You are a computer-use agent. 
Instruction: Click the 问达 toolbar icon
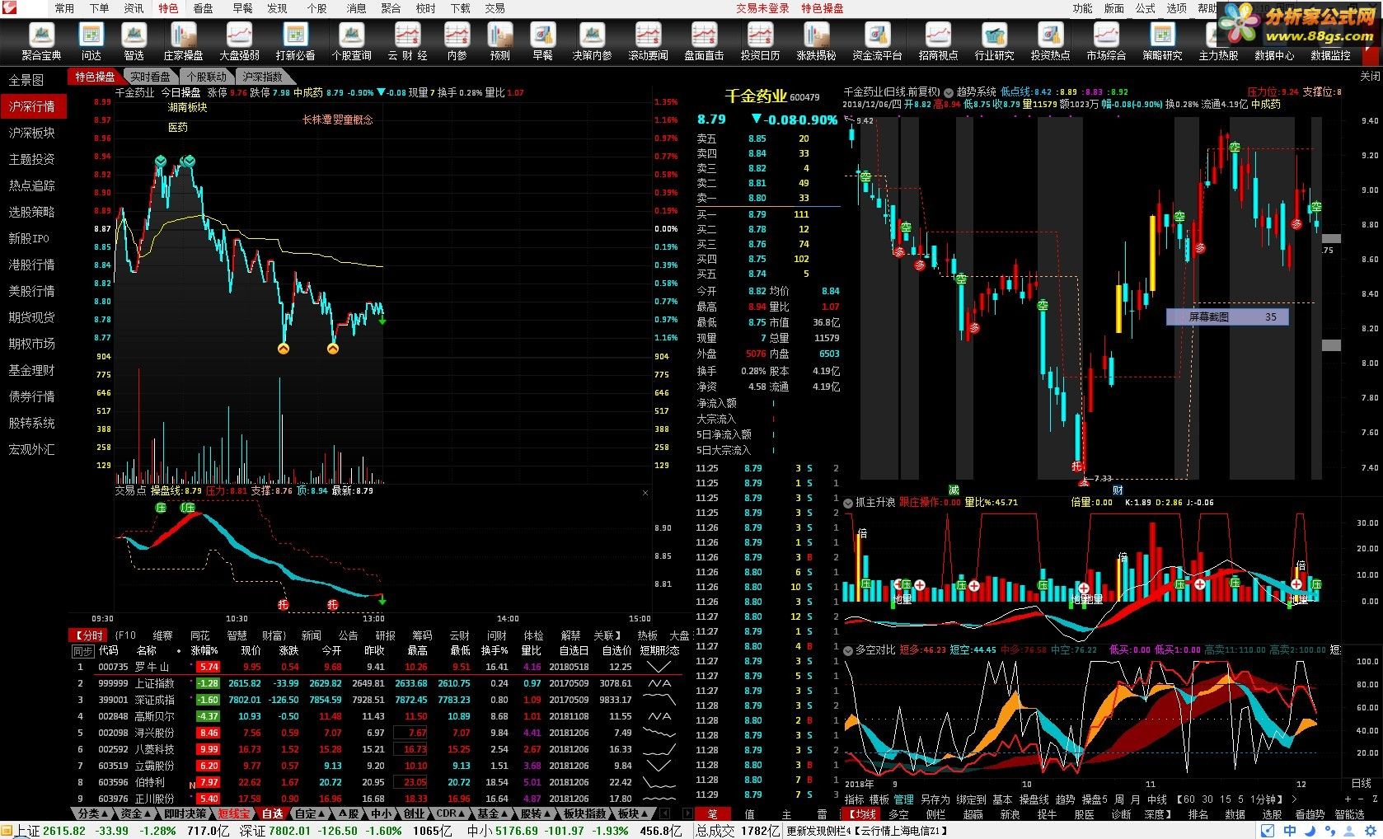point(91,41)
